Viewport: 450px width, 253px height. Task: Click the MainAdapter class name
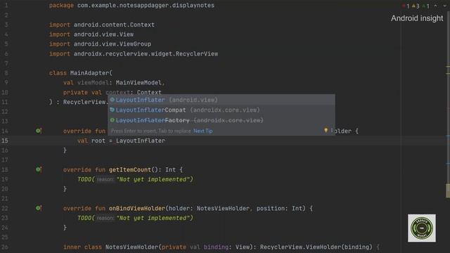pyautogui.click(x=89, y=73)
